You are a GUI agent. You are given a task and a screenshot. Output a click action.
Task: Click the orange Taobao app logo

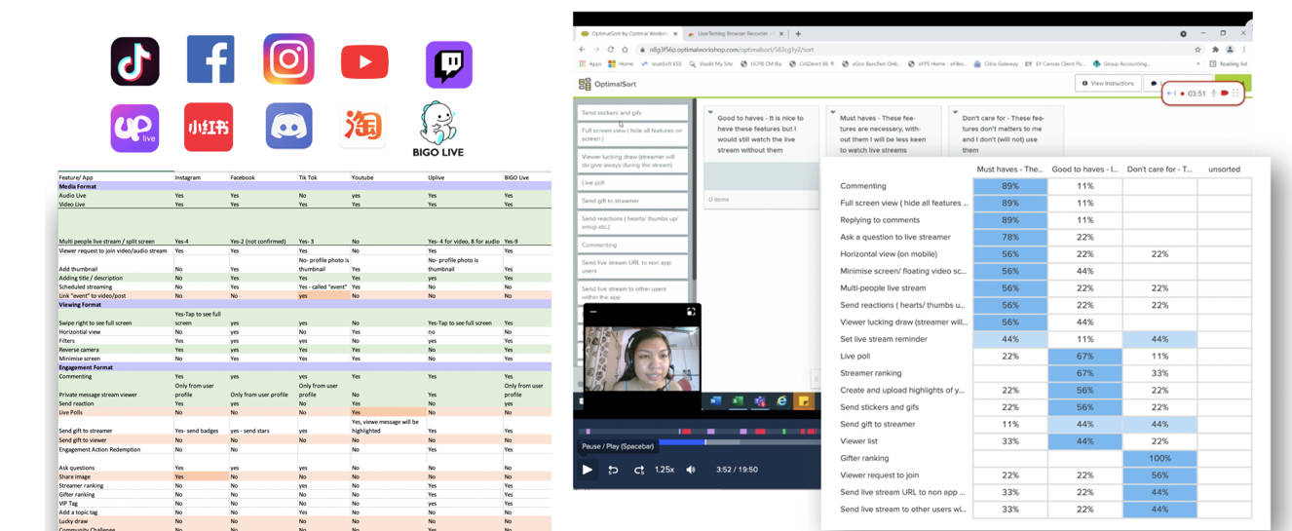click(362, 127)
